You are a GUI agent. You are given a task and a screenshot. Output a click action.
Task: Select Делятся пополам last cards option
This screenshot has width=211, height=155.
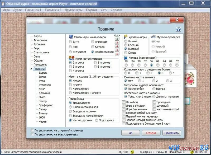point(166,97)
